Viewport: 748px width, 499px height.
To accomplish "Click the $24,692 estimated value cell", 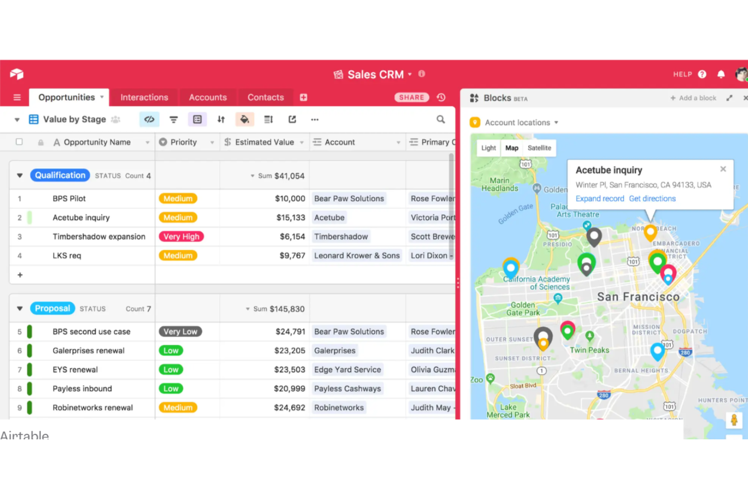I will (264, 407).
